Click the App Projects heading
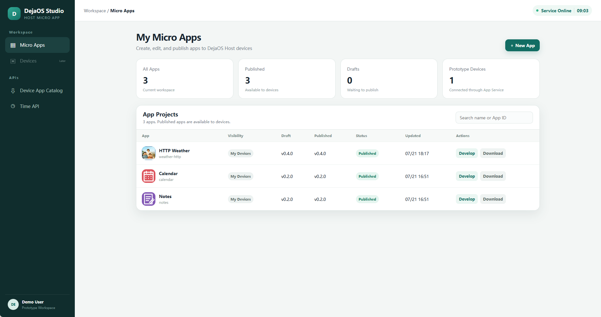This screenshot has width=601, height=317. 160,114
